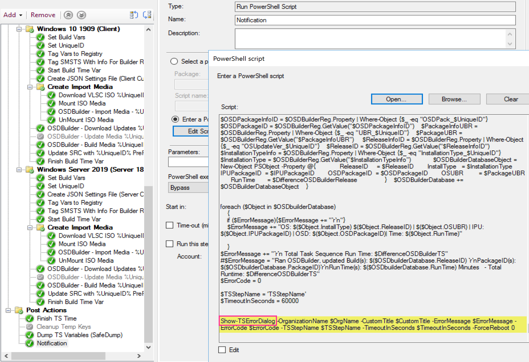
Task: Click the Windows 10 1909 group folder icon
Action: click(x=30, y=29)
